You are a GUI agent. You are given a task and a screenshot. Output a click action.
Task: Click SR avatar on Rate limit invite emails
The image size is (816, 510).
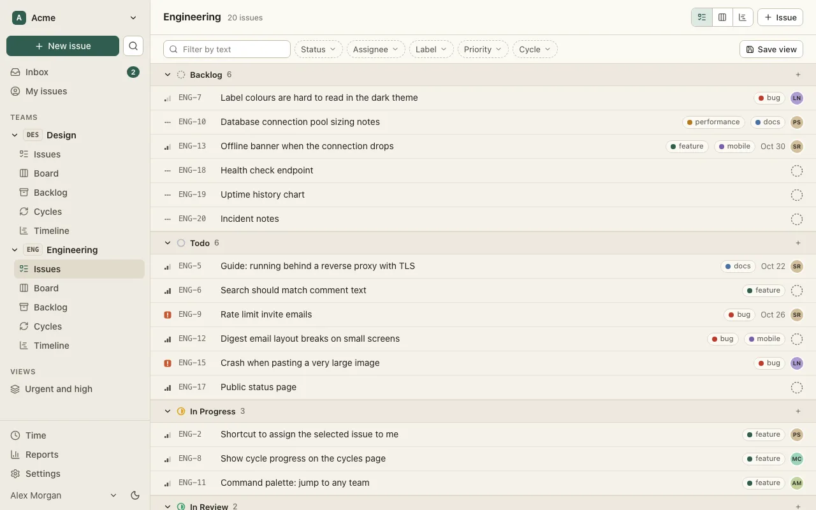(x=796, y=315)
